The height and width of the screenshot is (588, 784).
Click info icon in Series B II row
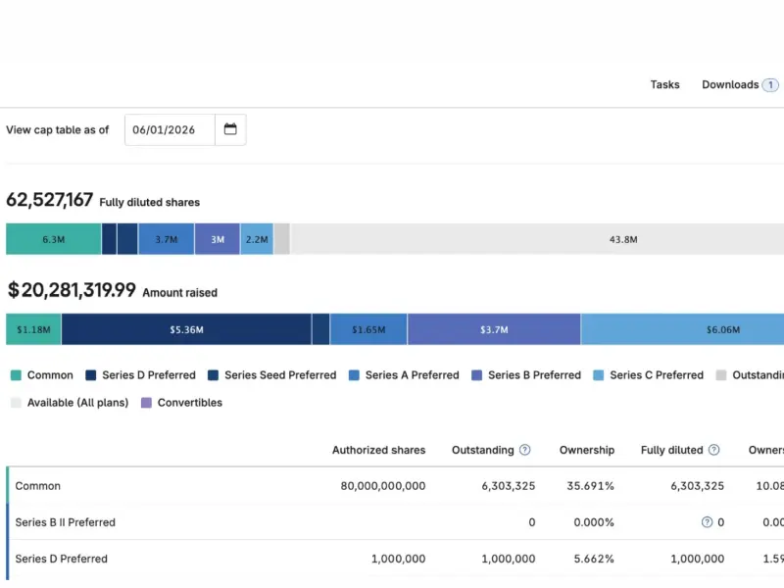pos(707,522)
